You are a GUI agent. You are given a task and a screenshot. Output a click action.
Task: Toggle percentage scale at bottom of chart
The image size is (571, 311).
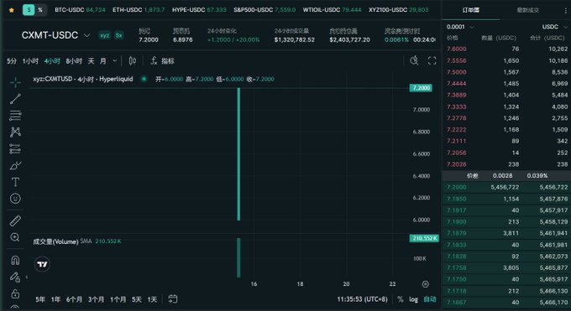[401, 299]
